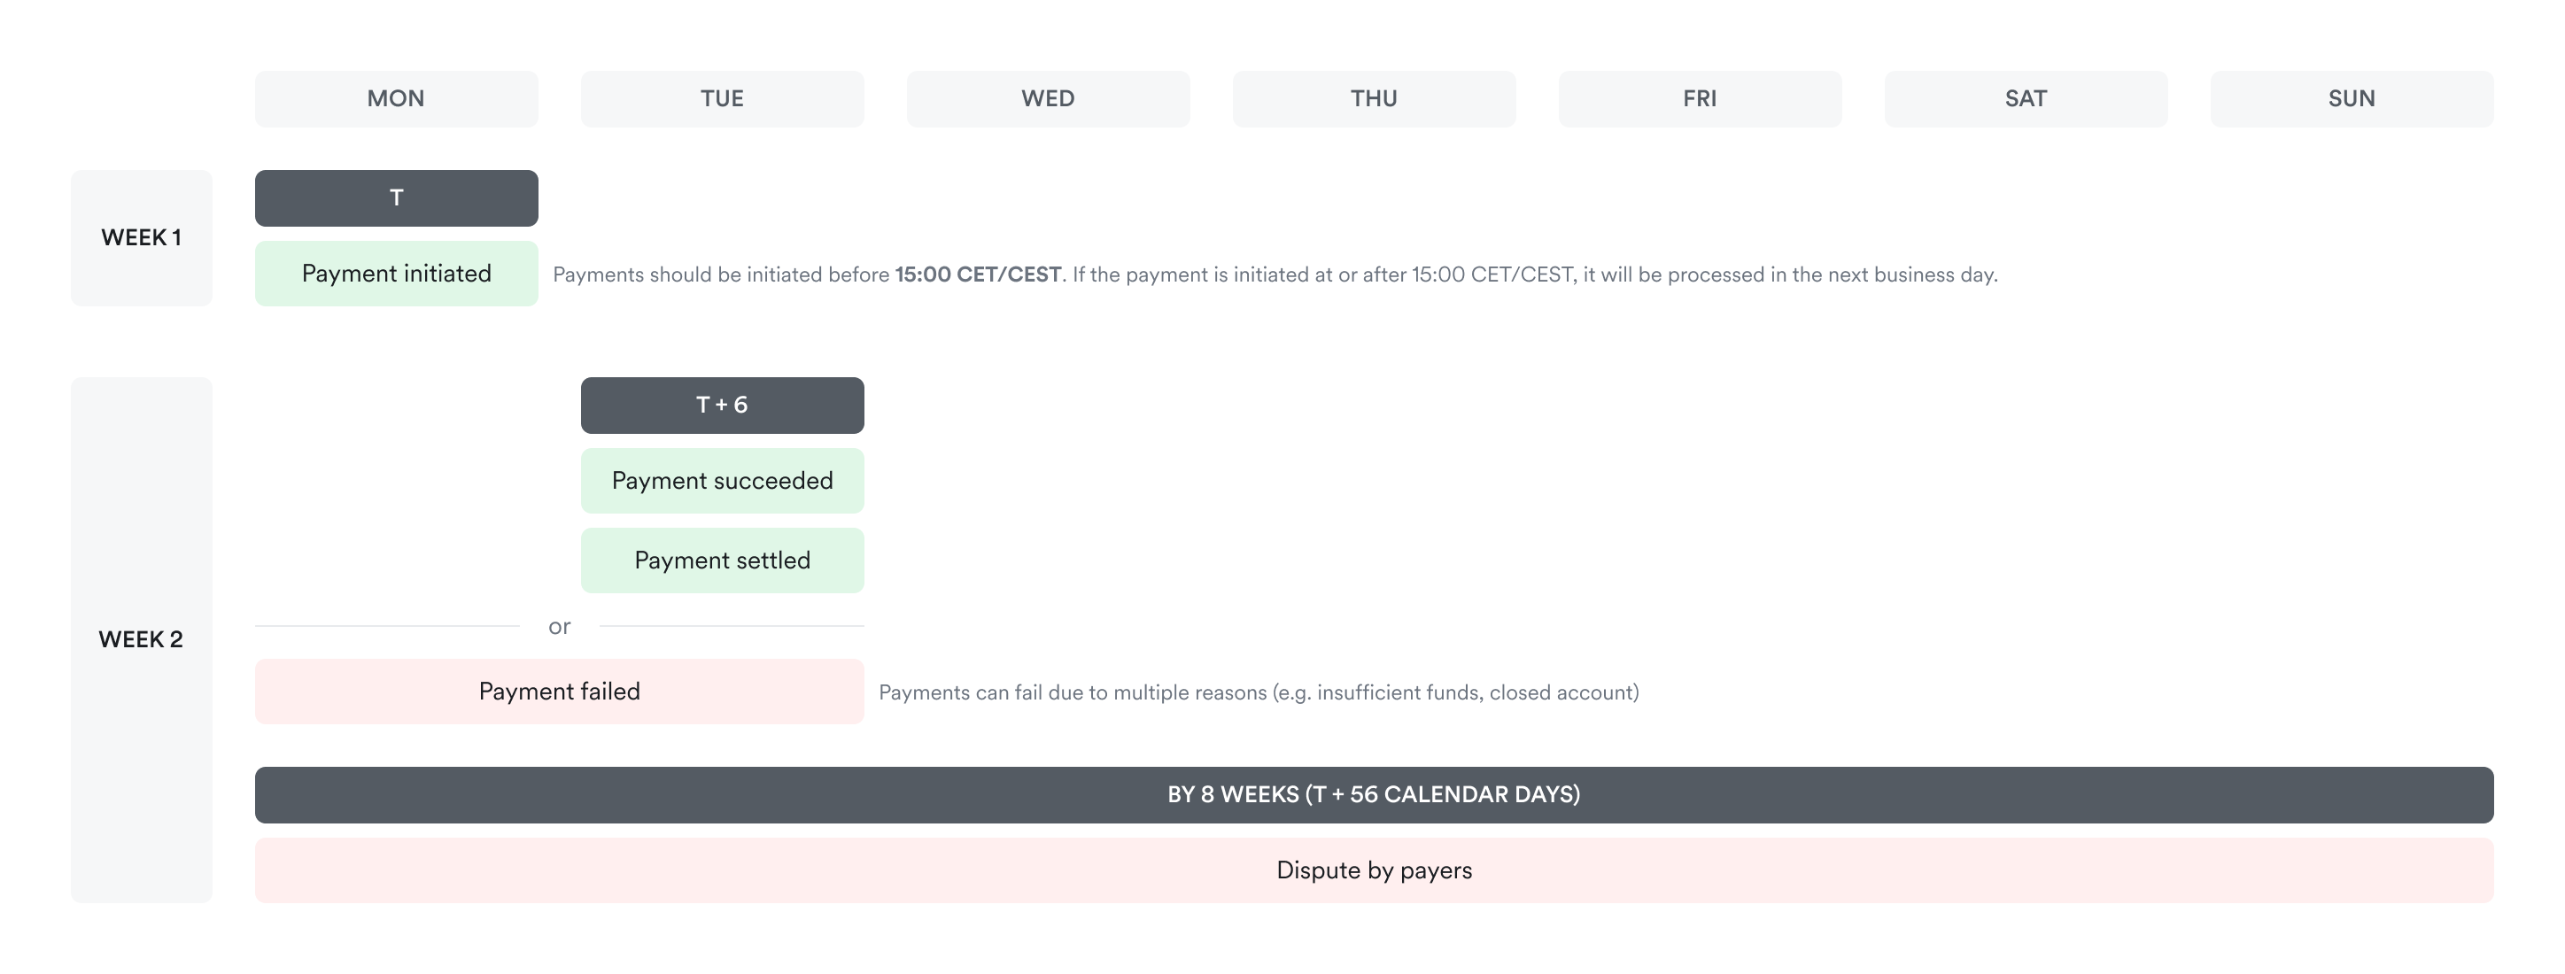Select the Payment settled box
The image size is (2565, 974).
pyautogui.click(x=722, y=560)
